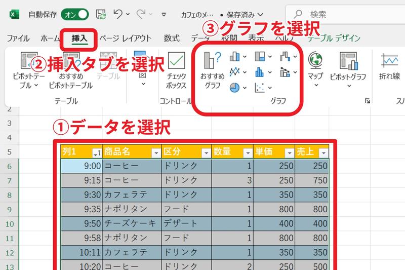Click the cell containing 9:00
This screenshot has width=405, height=270.
(82, 166)
